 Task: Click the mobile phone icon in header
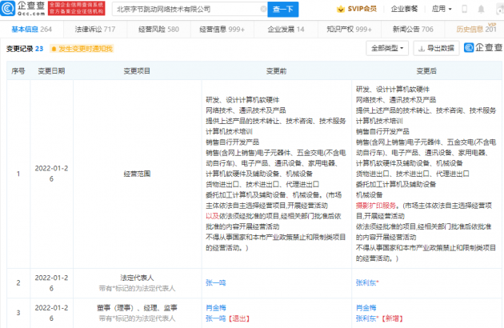pos(464,9)
